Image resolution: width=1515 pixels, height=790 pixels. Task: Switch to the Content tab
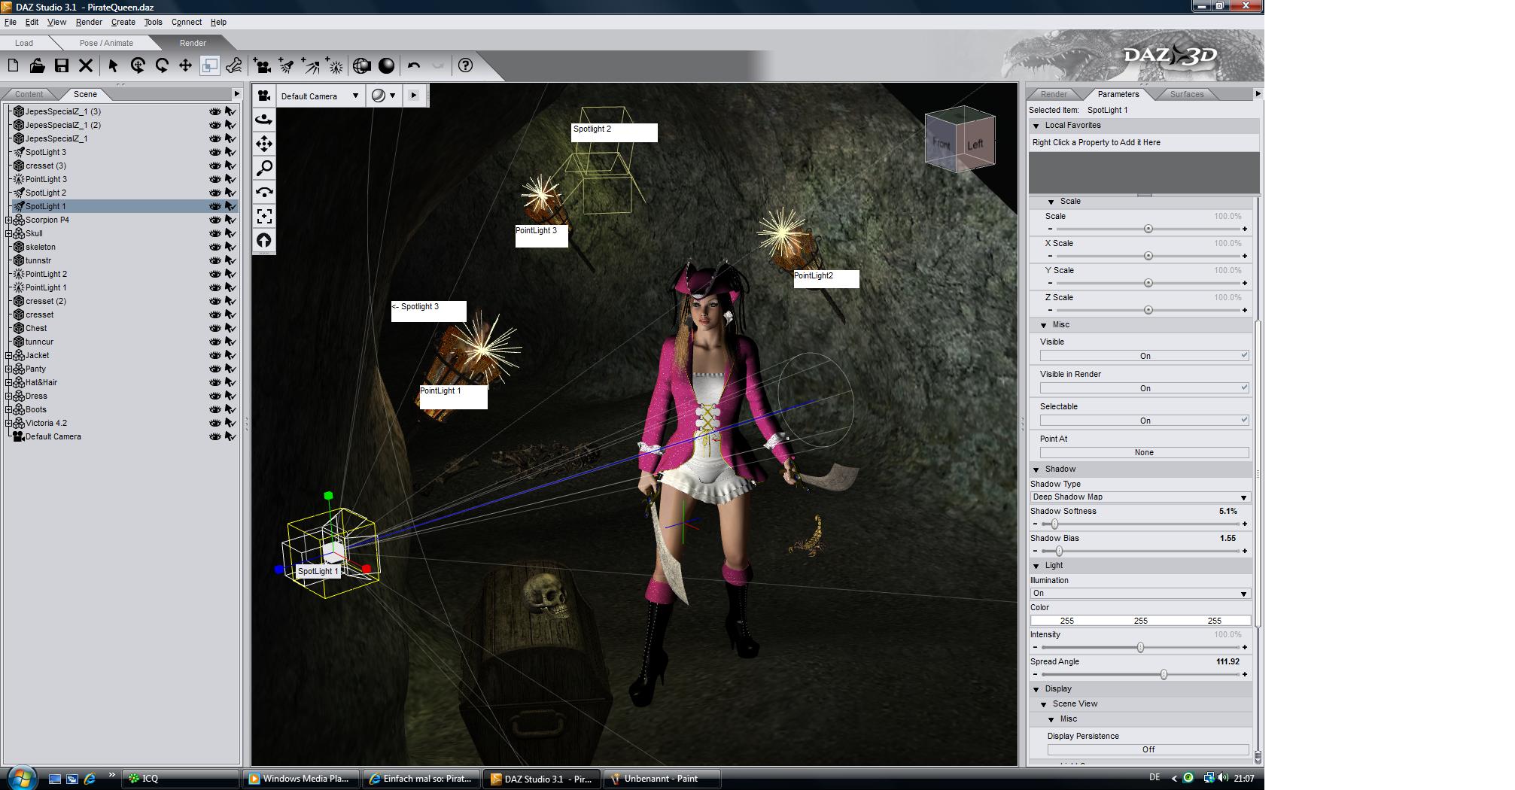coord(29,94)
